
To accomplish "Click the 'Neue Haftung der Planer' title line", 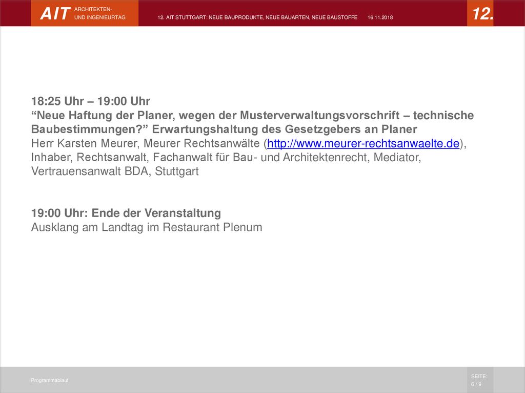I will click(252, 115).
